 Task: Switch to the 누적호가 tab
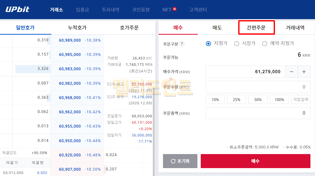point(77,28)
